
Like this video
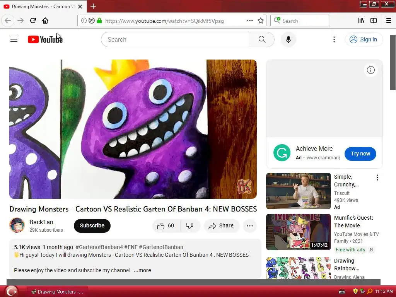pos(166,225)
